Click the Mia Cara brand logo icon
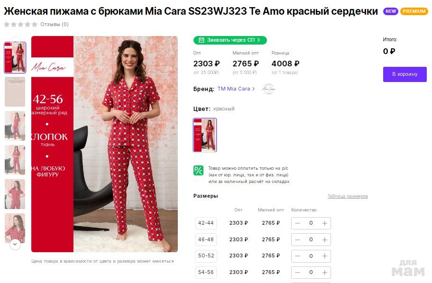 click(x=268, y=89)
